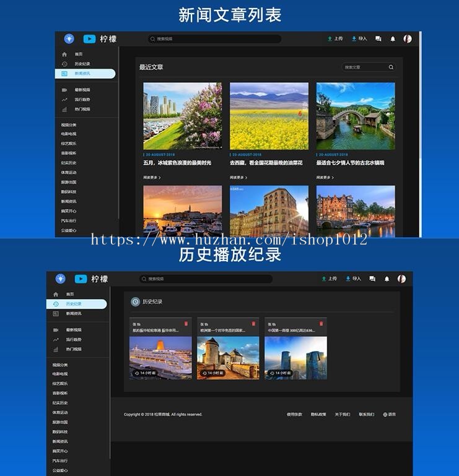Click the magnifier icon in article search box
459x476 pixels.
[391, 67]
